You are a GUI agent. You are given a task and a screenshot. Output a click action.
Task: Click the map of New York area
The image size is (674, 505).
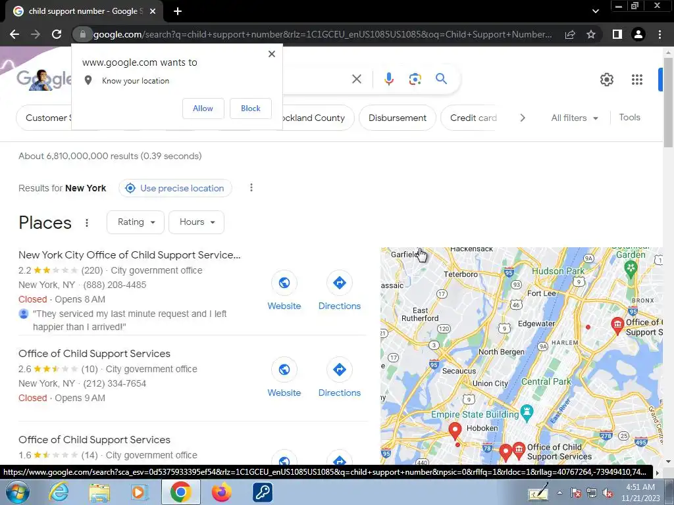pyautogui.click(x=521, y=356)
